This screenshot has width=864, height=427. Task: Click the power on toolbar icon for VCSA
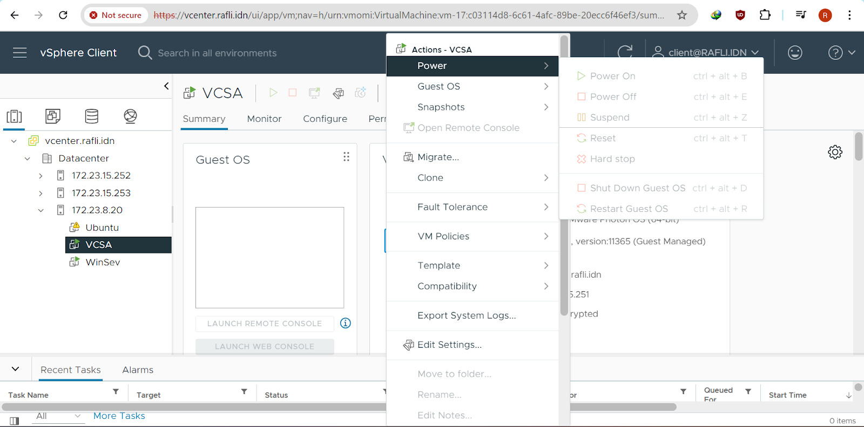click(273, 93)
